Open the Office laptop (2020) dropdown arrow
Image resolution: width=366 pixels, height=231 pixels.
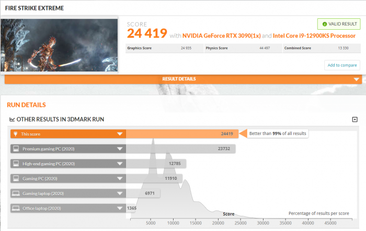coord(120,208)
